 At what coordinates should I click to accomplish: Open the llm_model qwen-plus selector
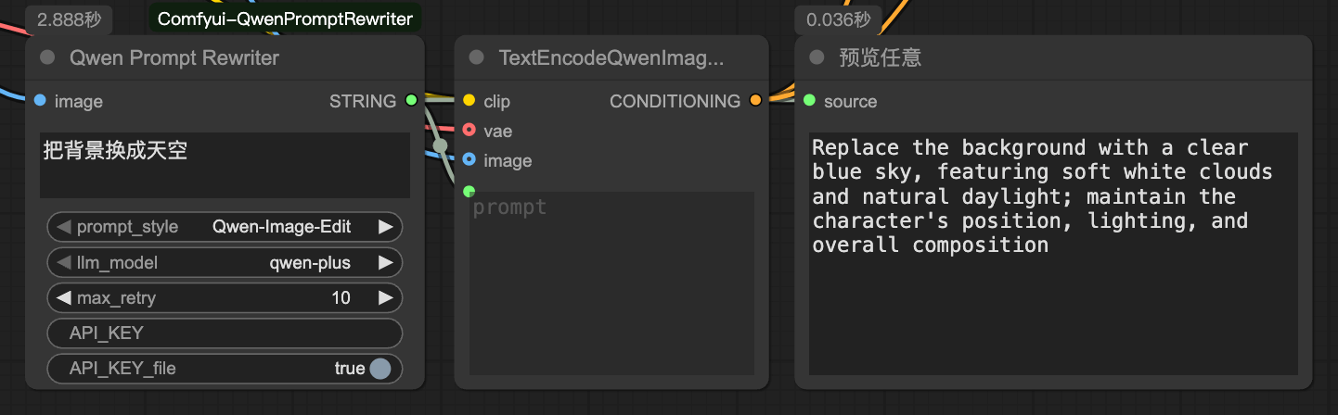pyautogui.click(x=225, y=263)
